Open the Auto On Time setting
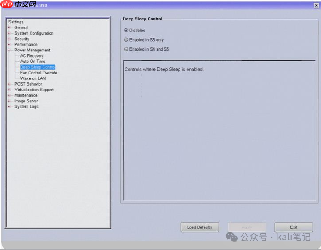321x250 pixels. (x=33, y=62)
